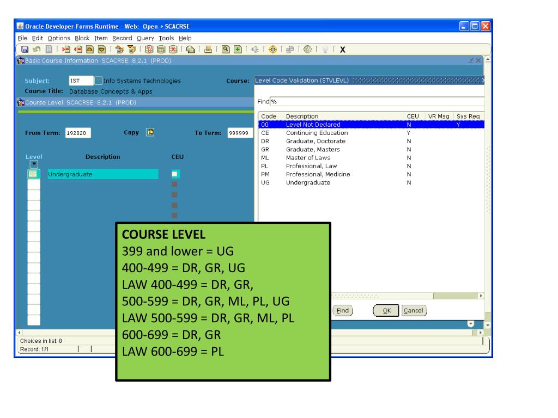
Task: Click the grayed lightbulb toolbar icon
Action: click(325, 50)
